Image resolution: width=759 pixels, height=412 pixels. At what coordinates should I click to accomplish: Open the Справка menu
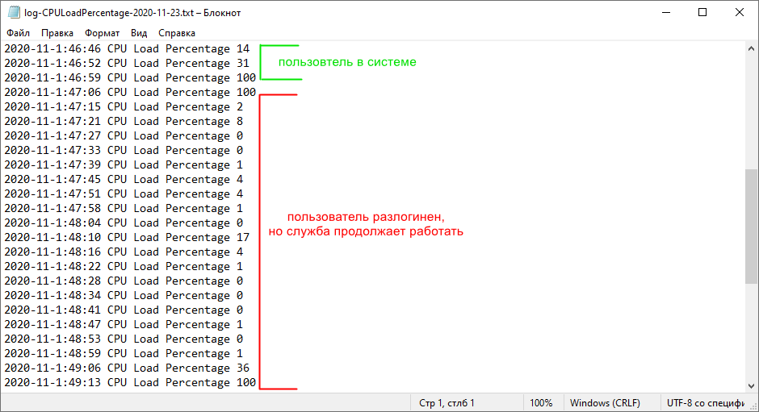(176, 33)
